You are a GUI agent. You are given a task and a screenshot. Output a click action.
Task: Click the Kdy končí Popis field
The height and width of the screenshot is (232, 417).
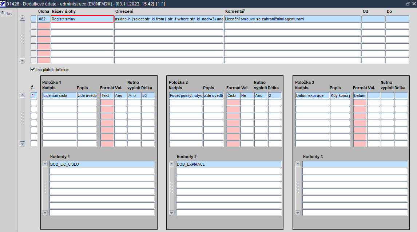[340, 95]
